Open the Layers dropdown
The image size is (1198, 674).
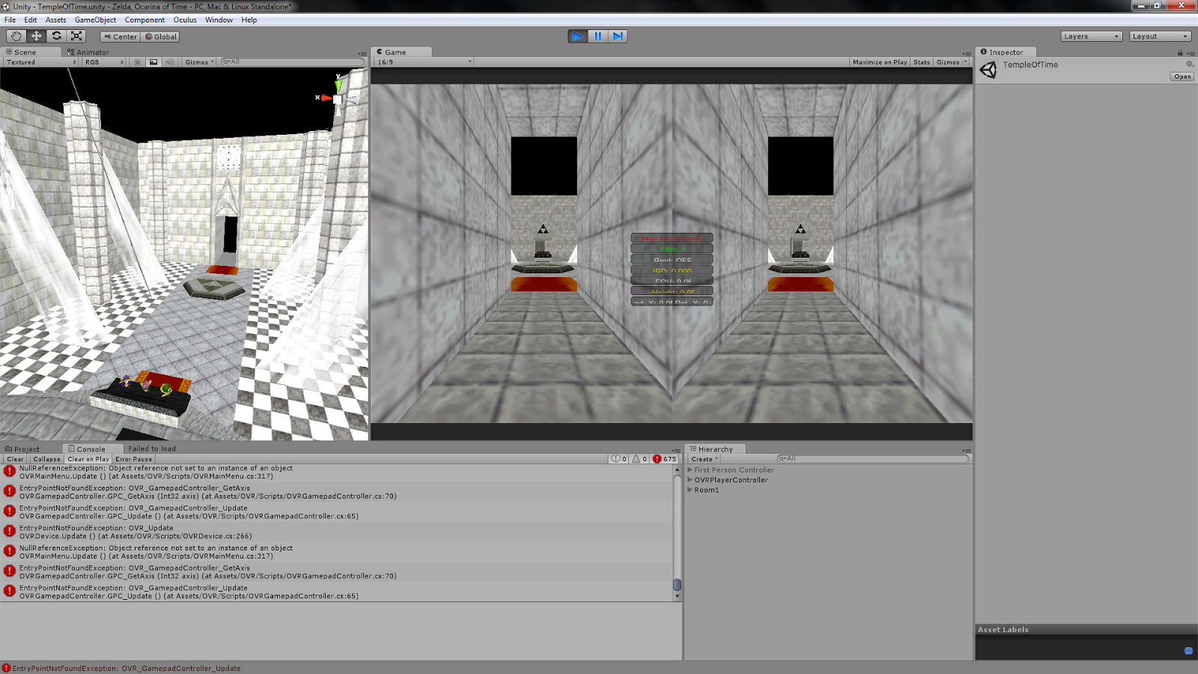pyautogui.click(x=1092, y=37)
